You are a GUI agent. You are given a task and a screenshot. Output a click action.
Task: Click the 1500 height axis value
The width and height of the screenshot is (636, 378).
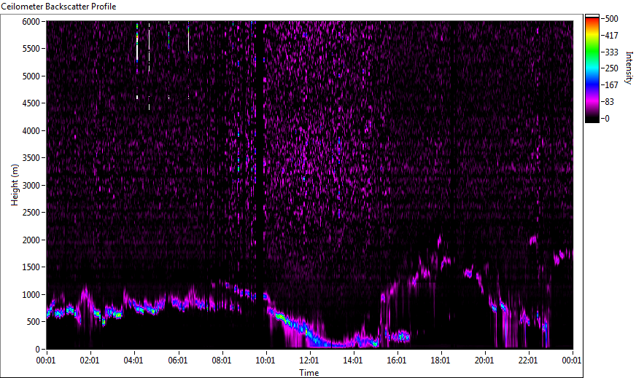pos(31,267)
